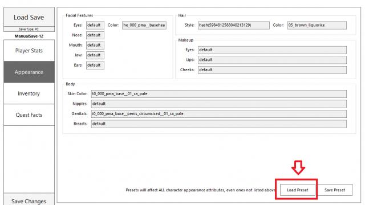This screenshot has width=365, height=205.
Task: Click the Body group title
Action: pos(70,84)
